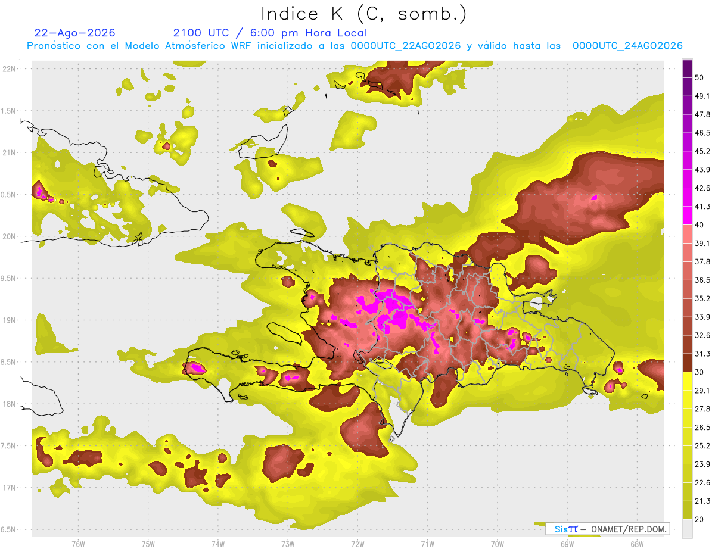Click the colorbar label '37.8'
The width and height of the screenshot is (715, 552).
[703, 261]
